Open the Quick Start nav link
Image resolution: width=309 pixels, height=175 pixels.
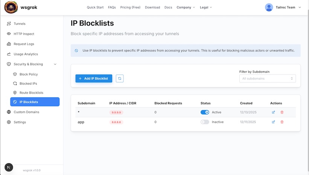coord(95,7)
